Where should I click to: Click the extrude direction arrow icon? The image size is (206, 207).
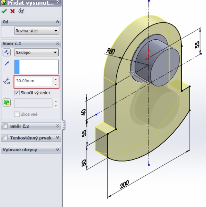(x=7, y=63)
